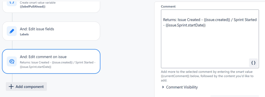This screenshot has width=265, height=97.
Task: Open the {} smart value picker in Comment box
Action: click(x=253, y=63)
